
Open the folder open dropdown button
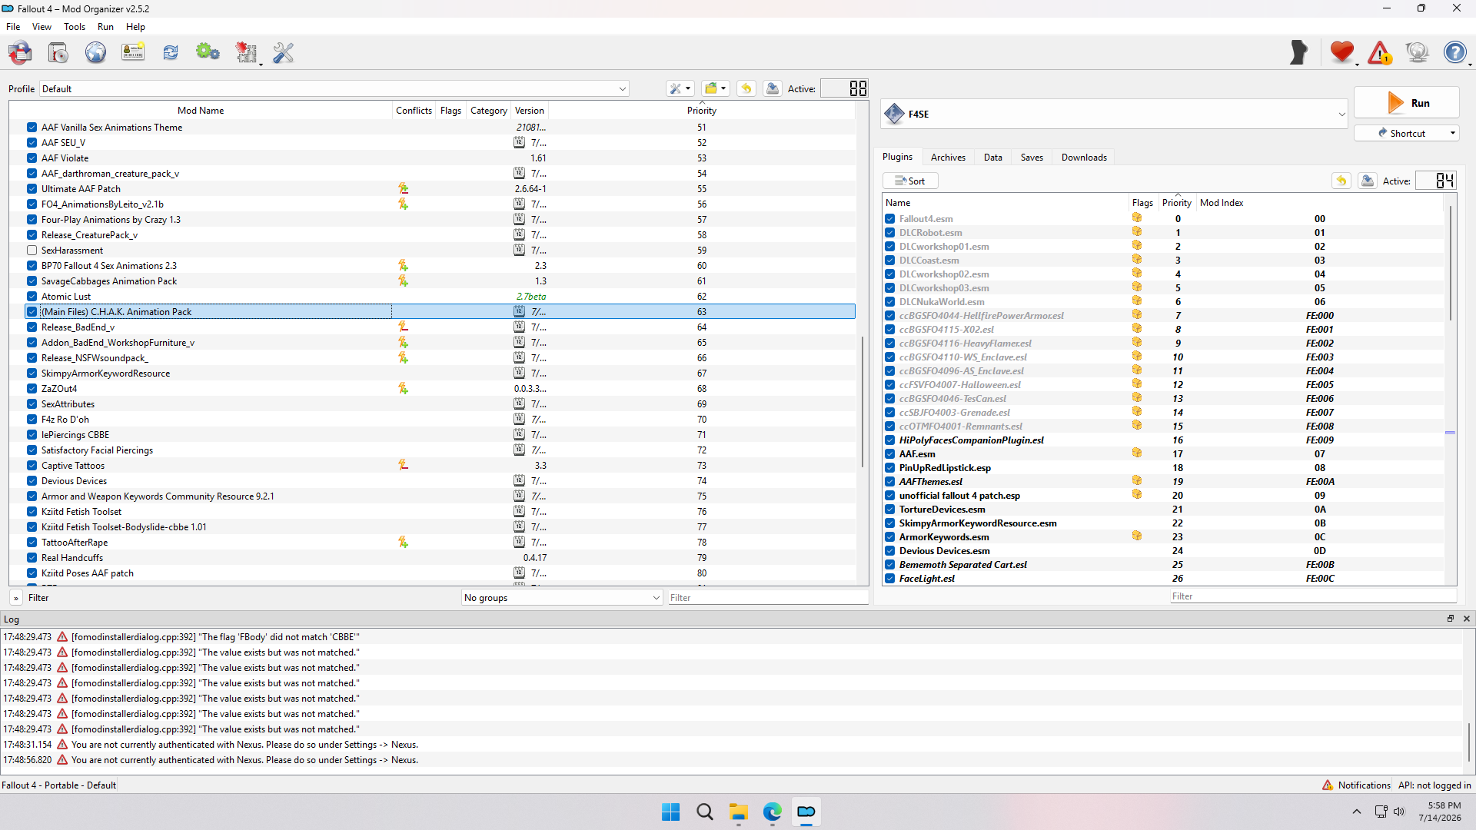pos(716,88)
